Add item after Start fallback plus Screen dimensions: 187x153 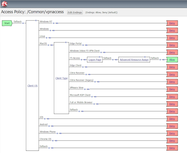(23, 23)
